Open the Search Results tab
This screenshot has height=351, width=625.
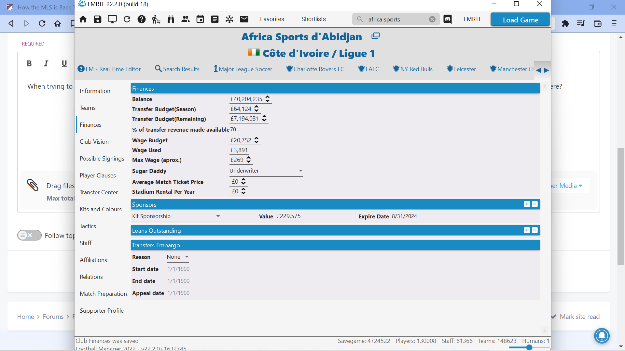point(177,69)
